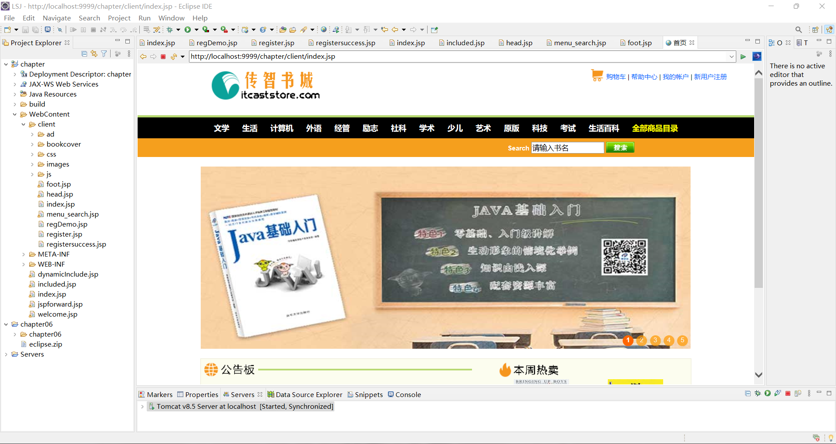Screen dimensions: 836x444
Task: Stop the Tomcat server in the Servers view
Action: coord(788,393)
